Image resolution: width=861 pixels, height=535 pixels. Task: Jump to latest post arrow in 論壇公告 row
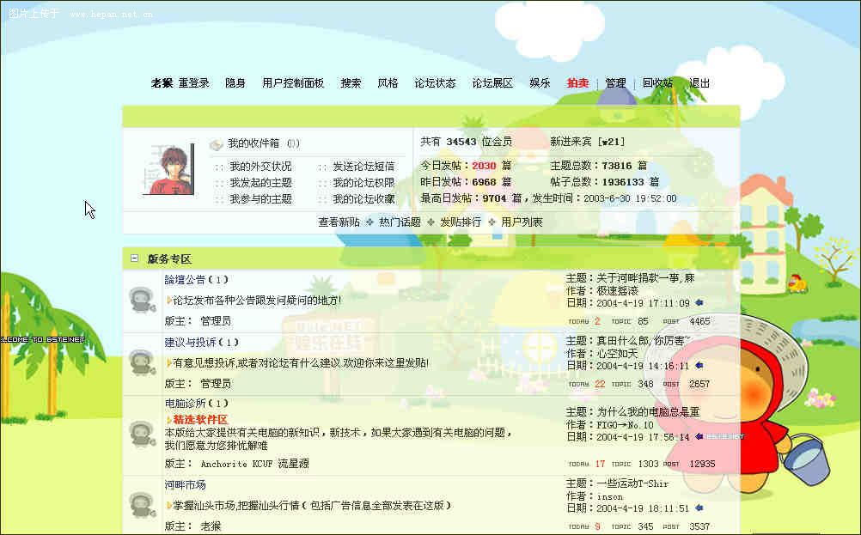coord(699,302)
